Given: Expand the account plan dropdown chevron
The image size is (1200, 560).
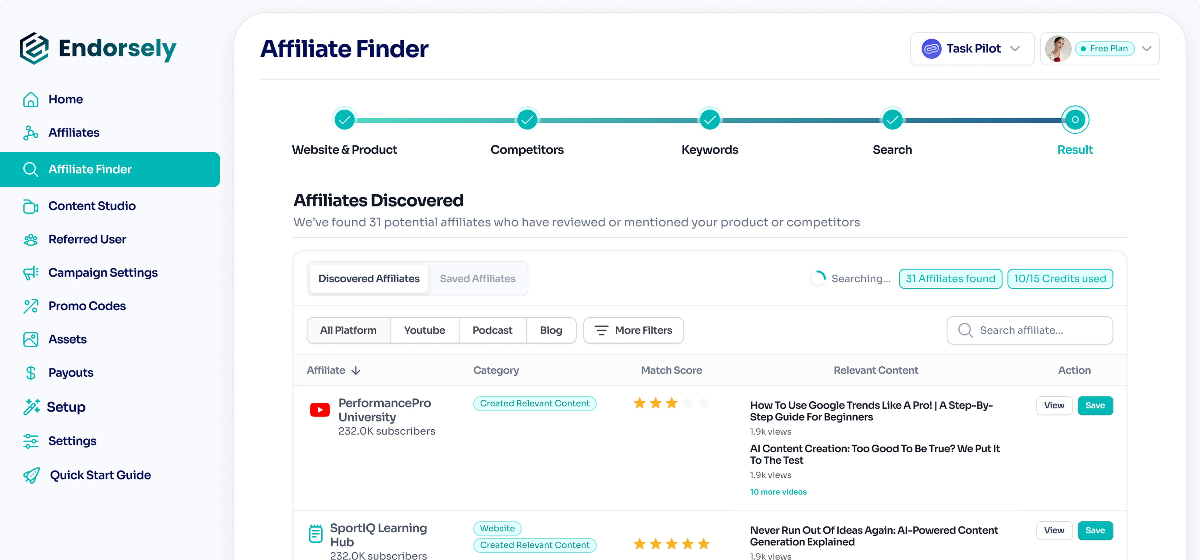Looking at the screenshot, I should pos(1146,49).
